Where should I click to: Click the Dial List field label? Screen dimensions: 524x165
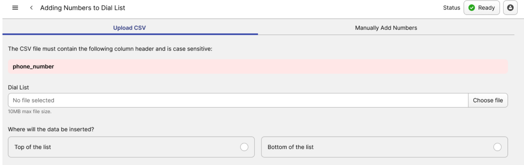click(18, 87)
